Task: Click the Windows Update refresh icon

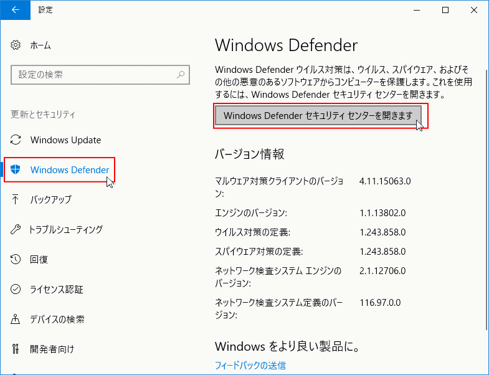Action: tap(16, 140)
